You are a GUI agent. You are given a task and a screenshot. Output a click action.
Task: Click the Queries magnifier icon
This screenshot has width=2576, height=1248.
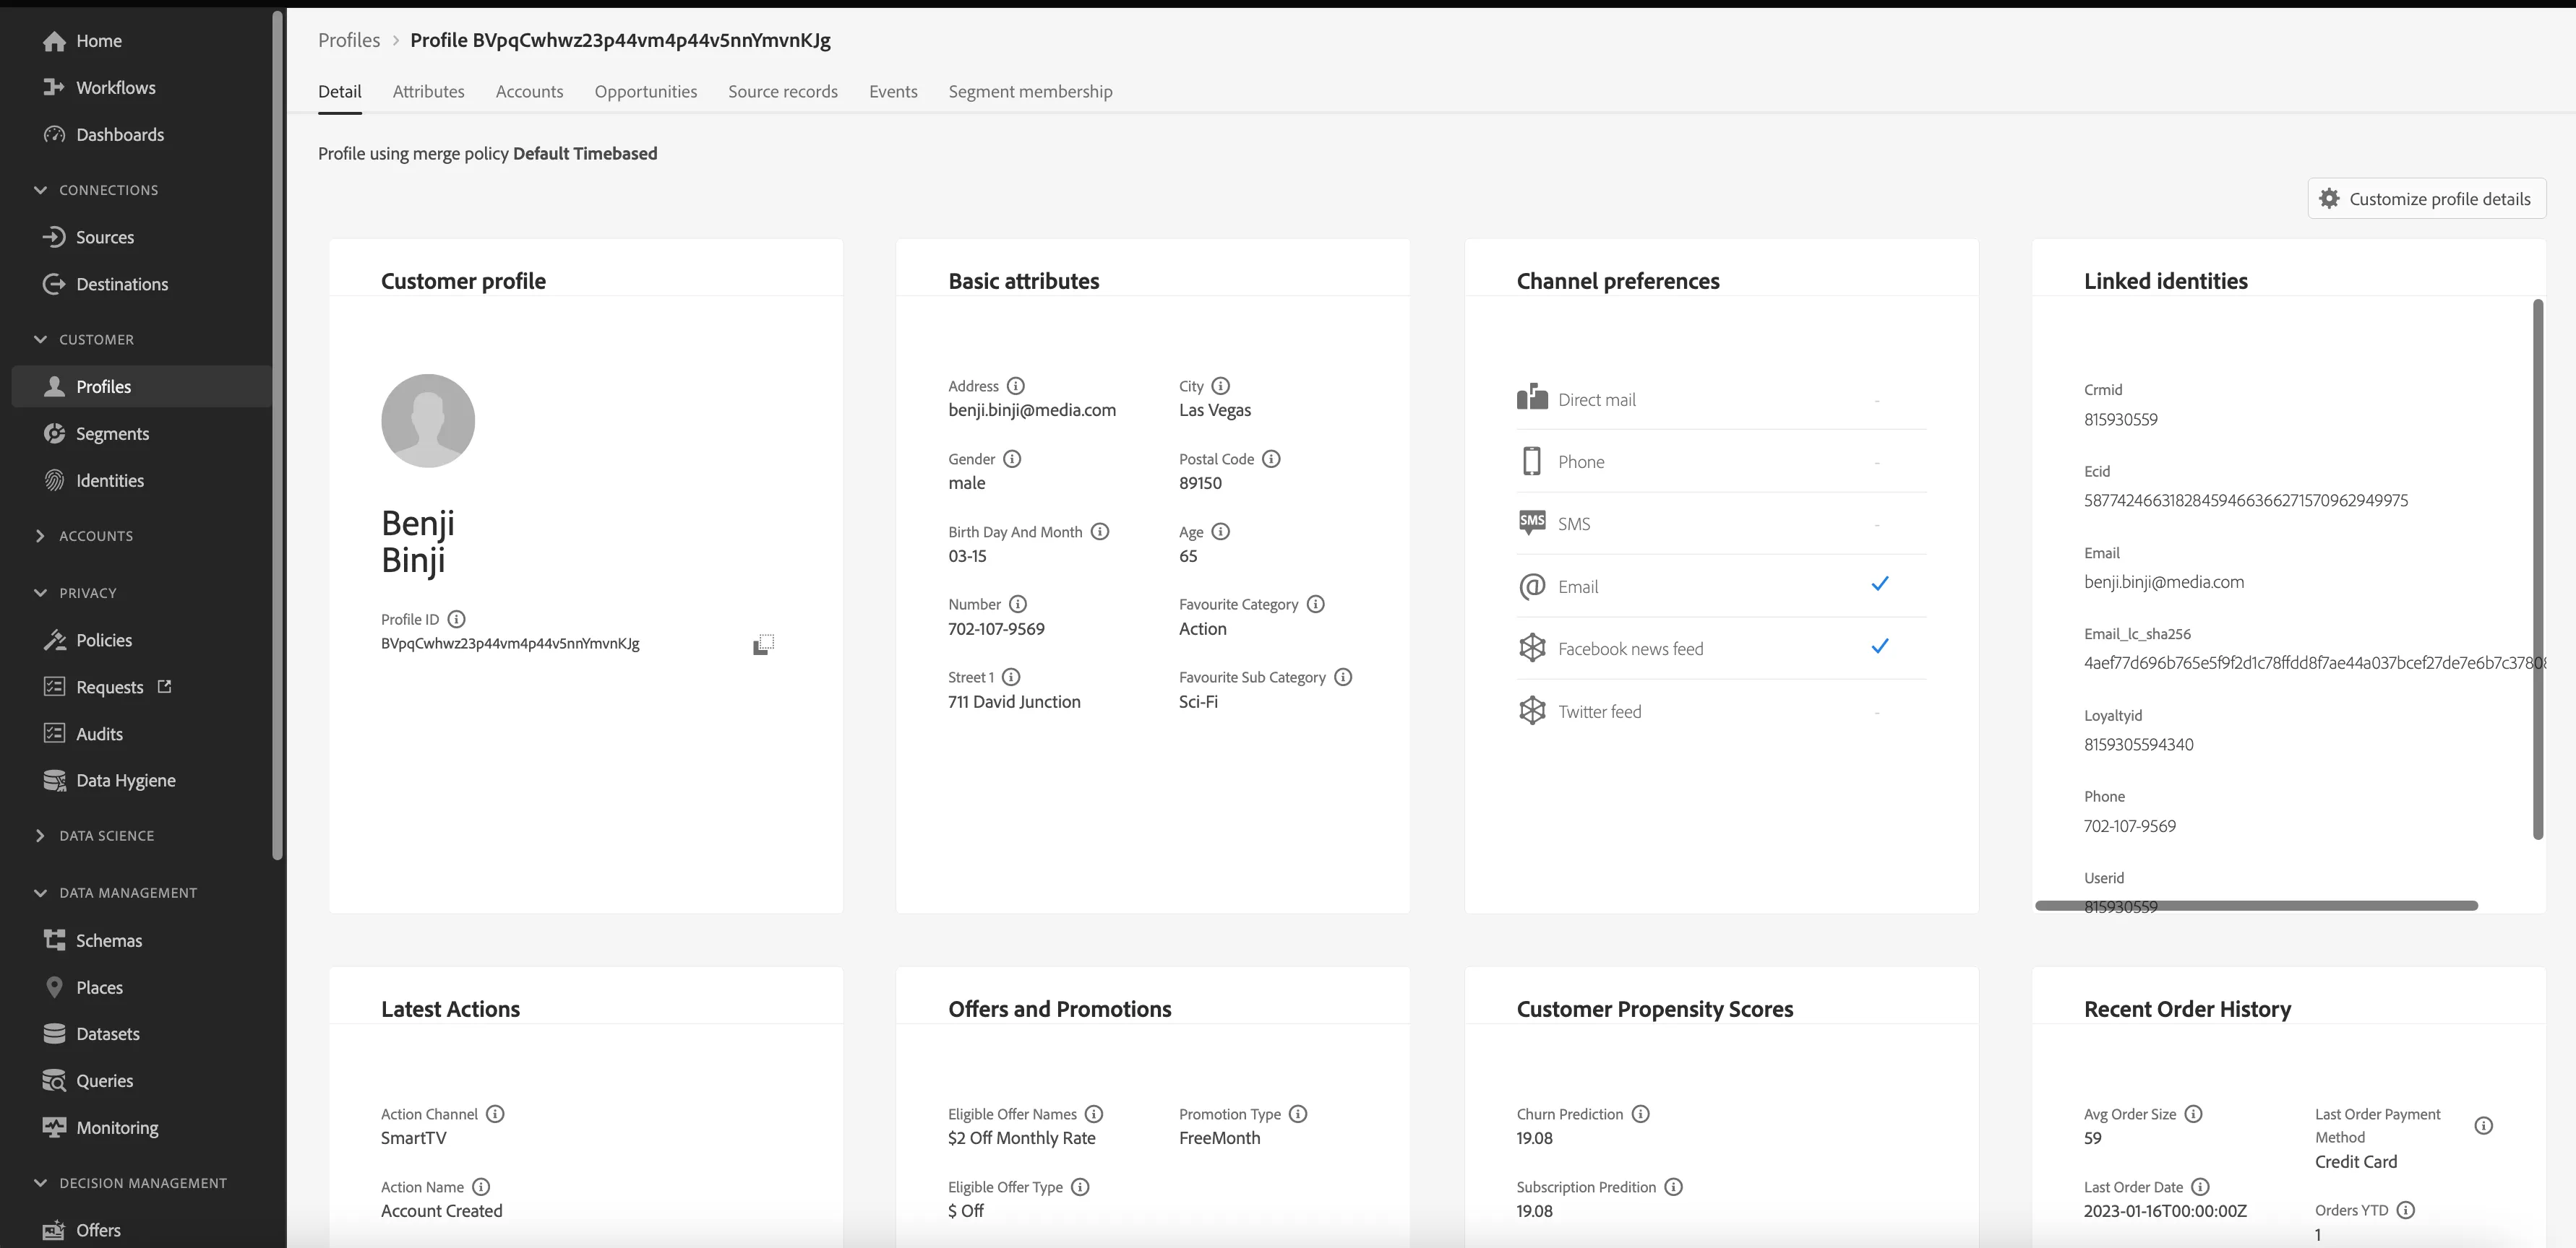[54, 1080]
